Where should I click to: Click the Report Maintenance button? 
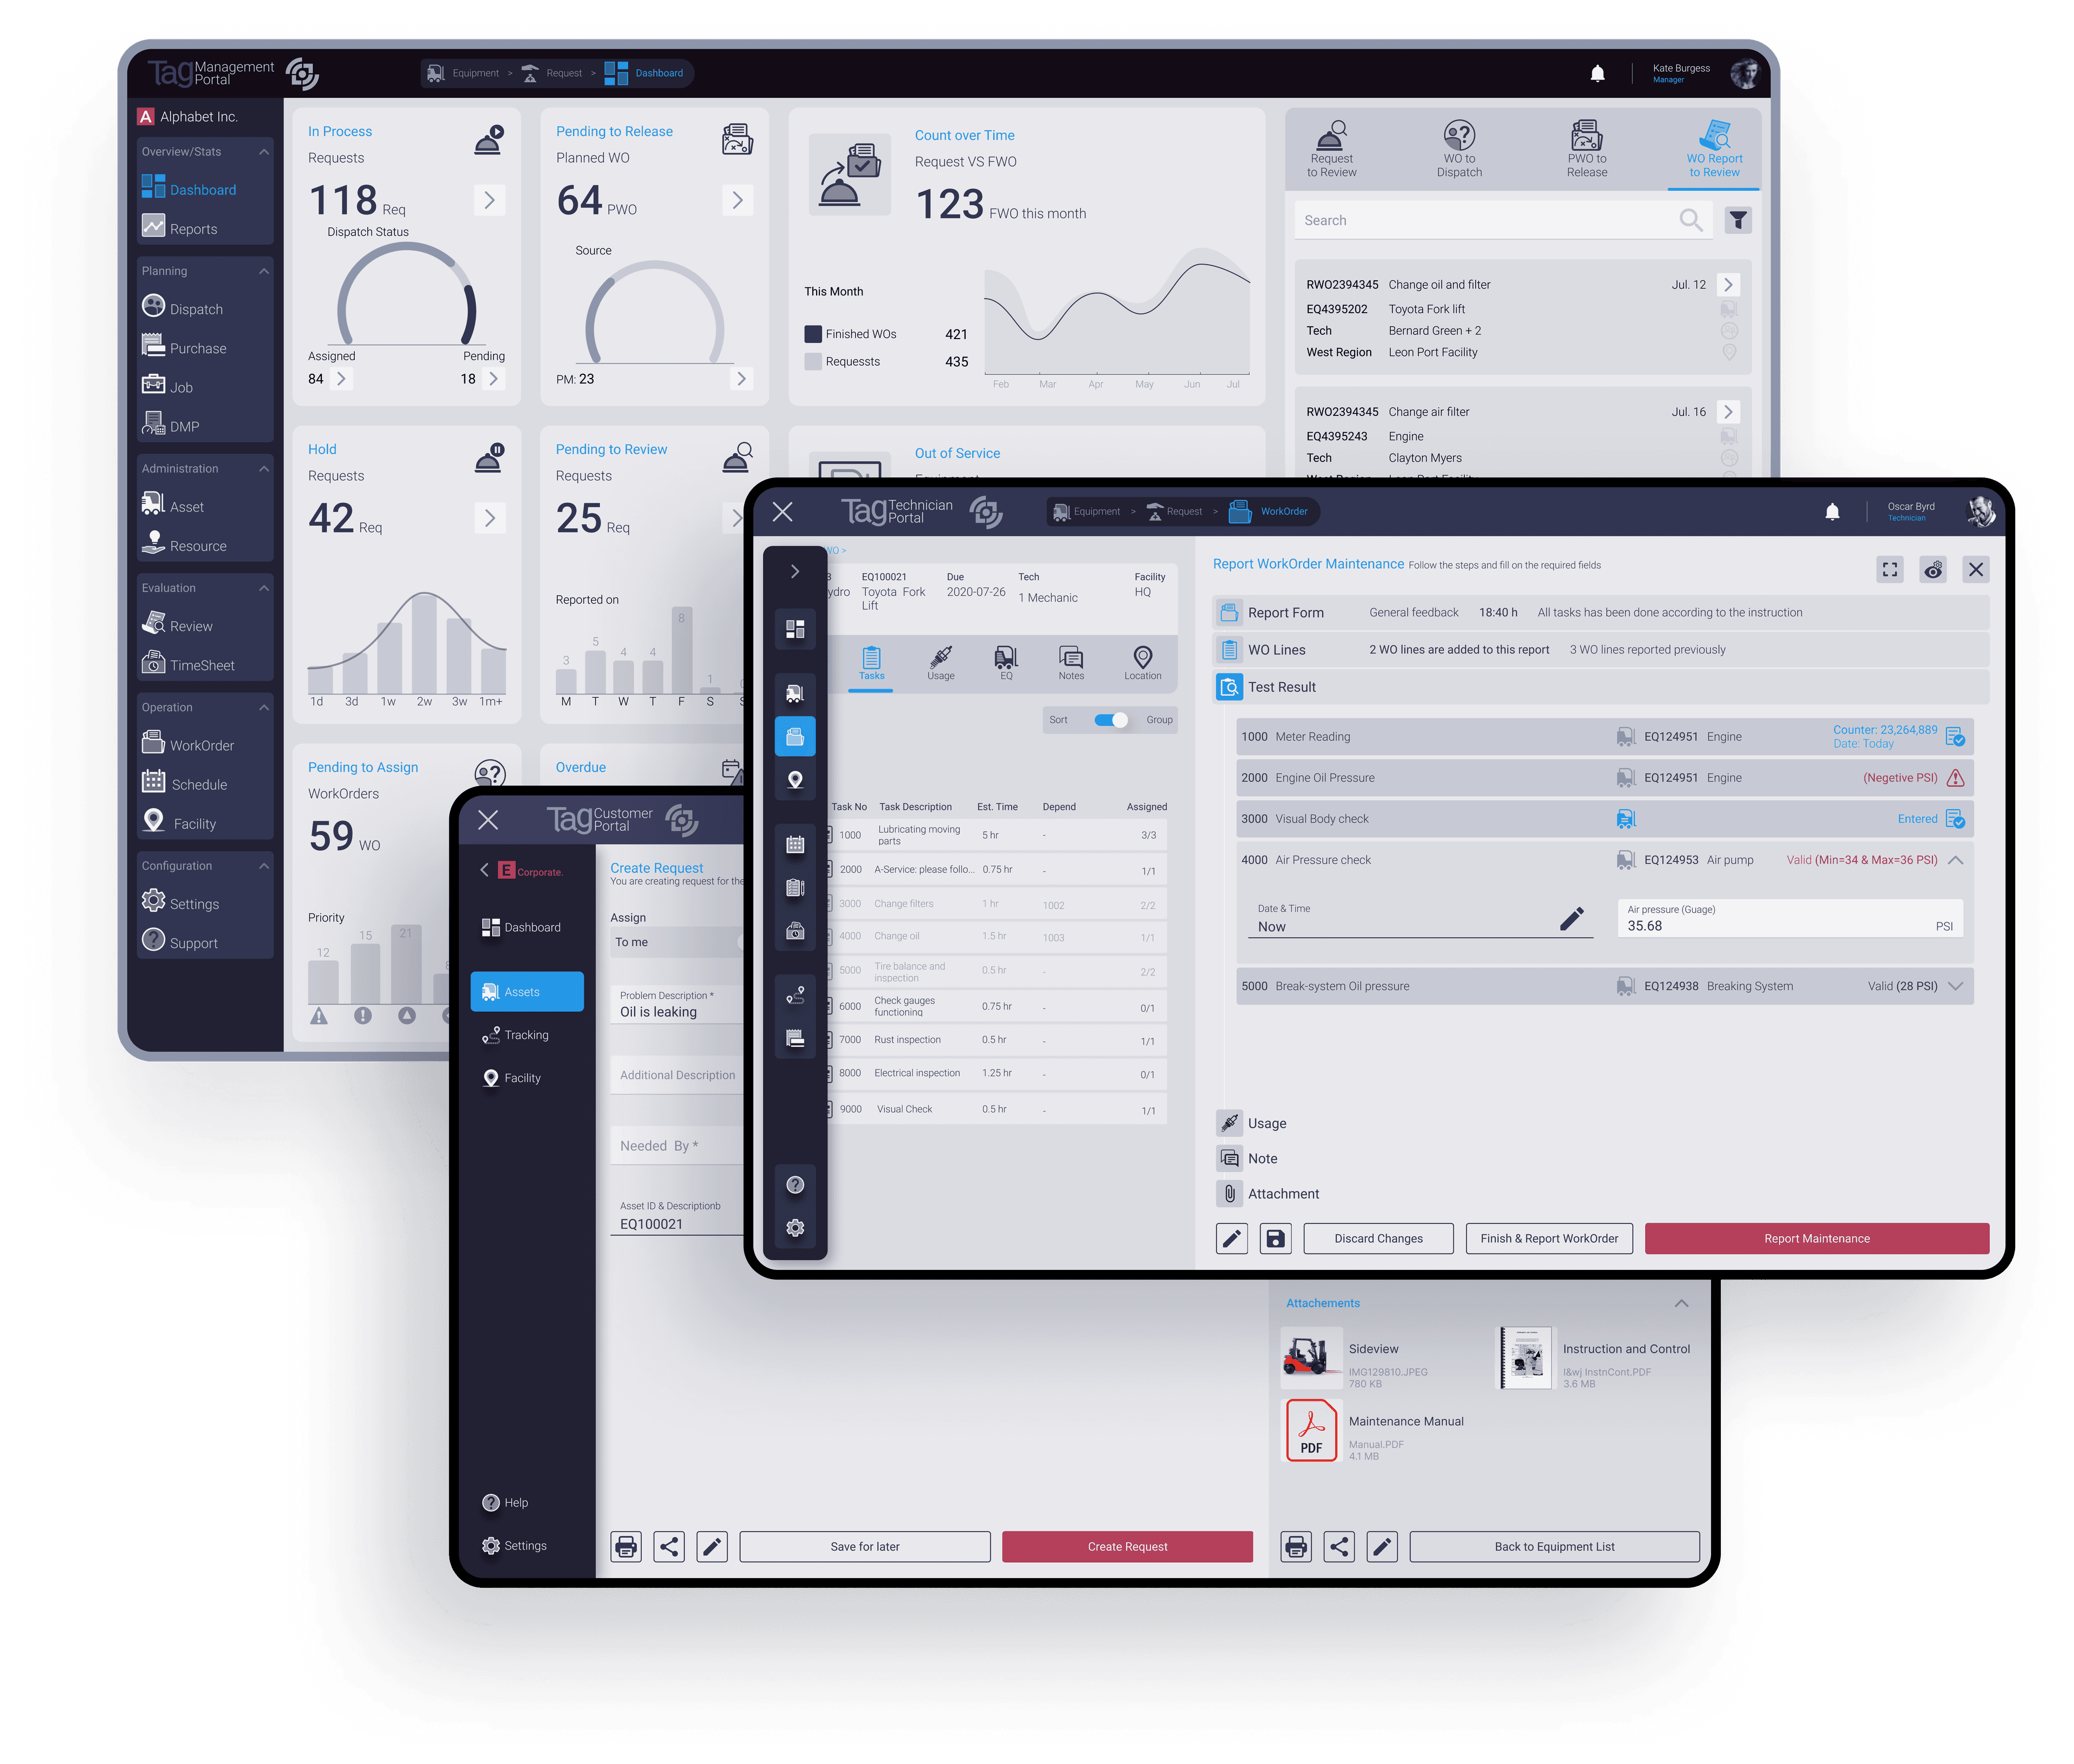(x=1816, y=1238)
